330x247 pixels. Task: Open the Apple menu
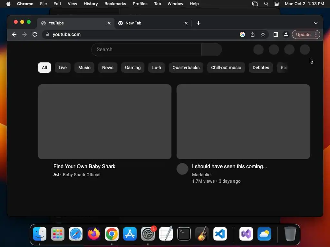click(x=8, y=4)
